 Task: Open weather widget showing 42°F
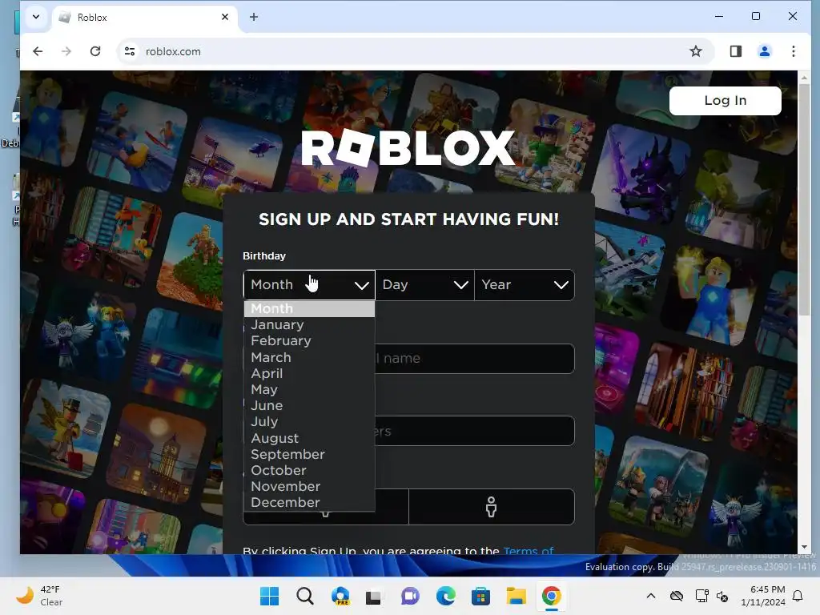pyautogui.click(x=39, y=596)
